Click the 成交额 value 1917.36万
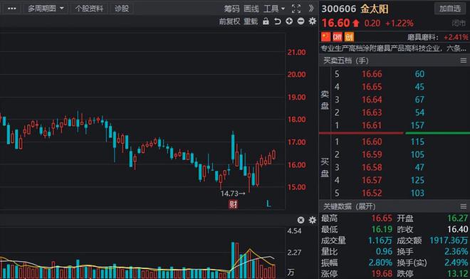The width and height of the screenshot is (470, 279). 449,241
